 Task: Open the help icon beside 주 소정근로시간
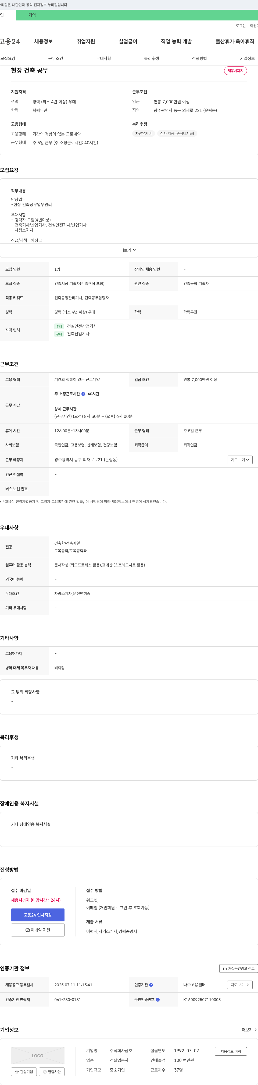(x=83, y=394)
